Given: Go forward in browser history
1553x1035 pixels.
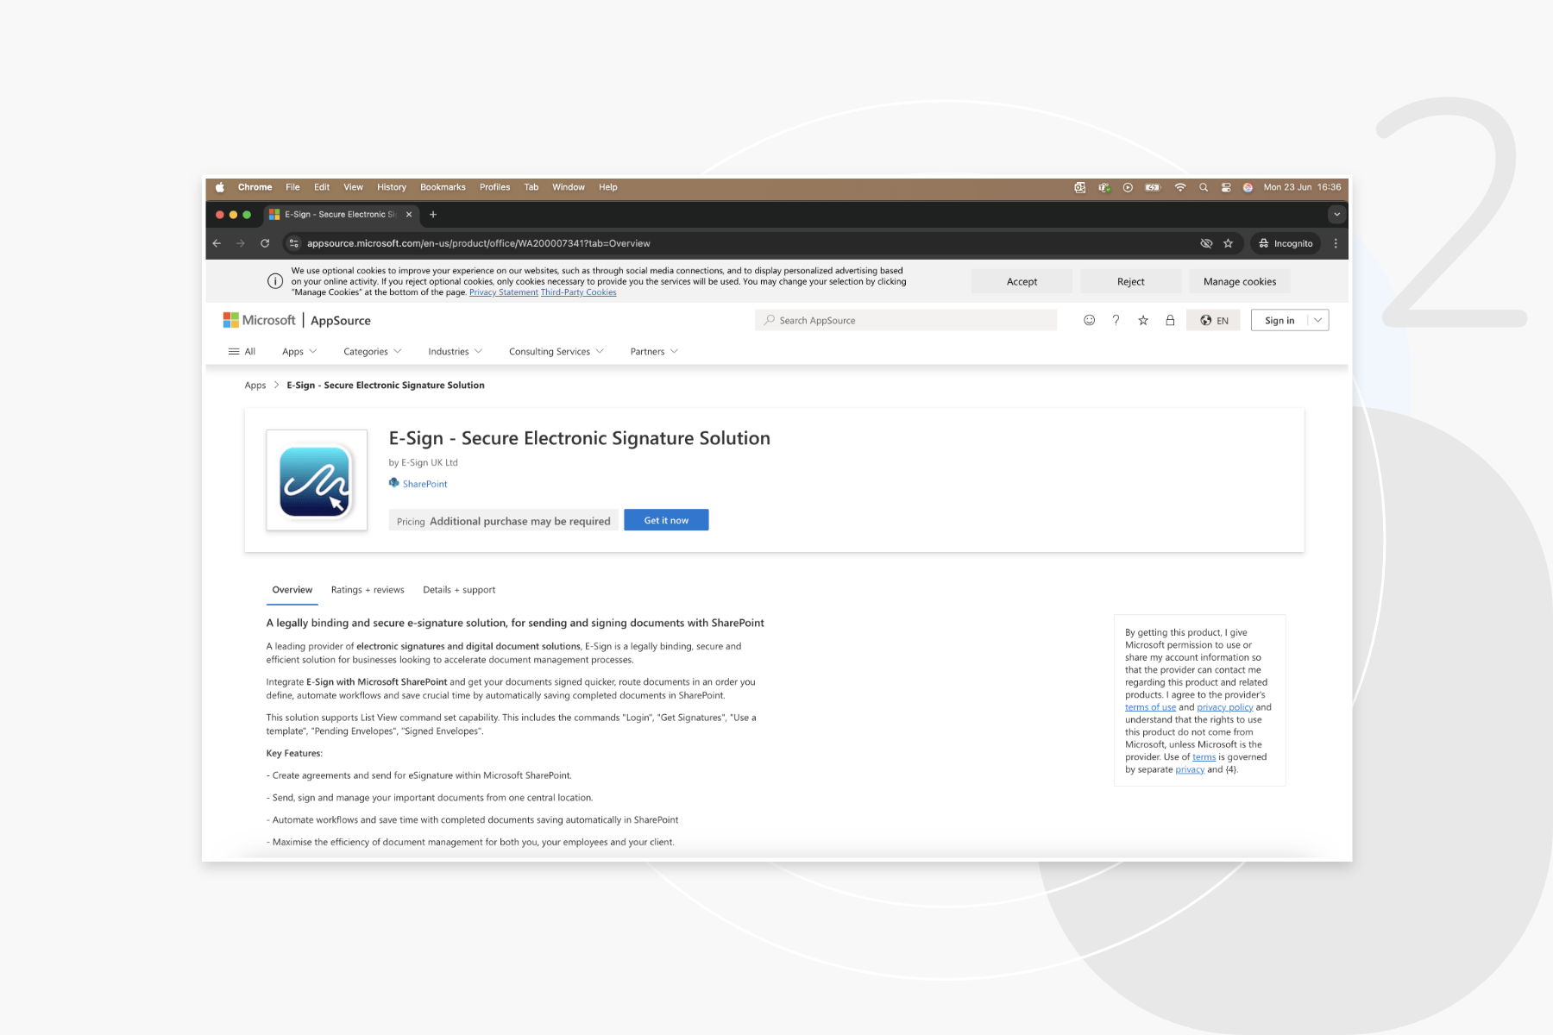Looking at the screenshot, I should click(x=241, y=243).
